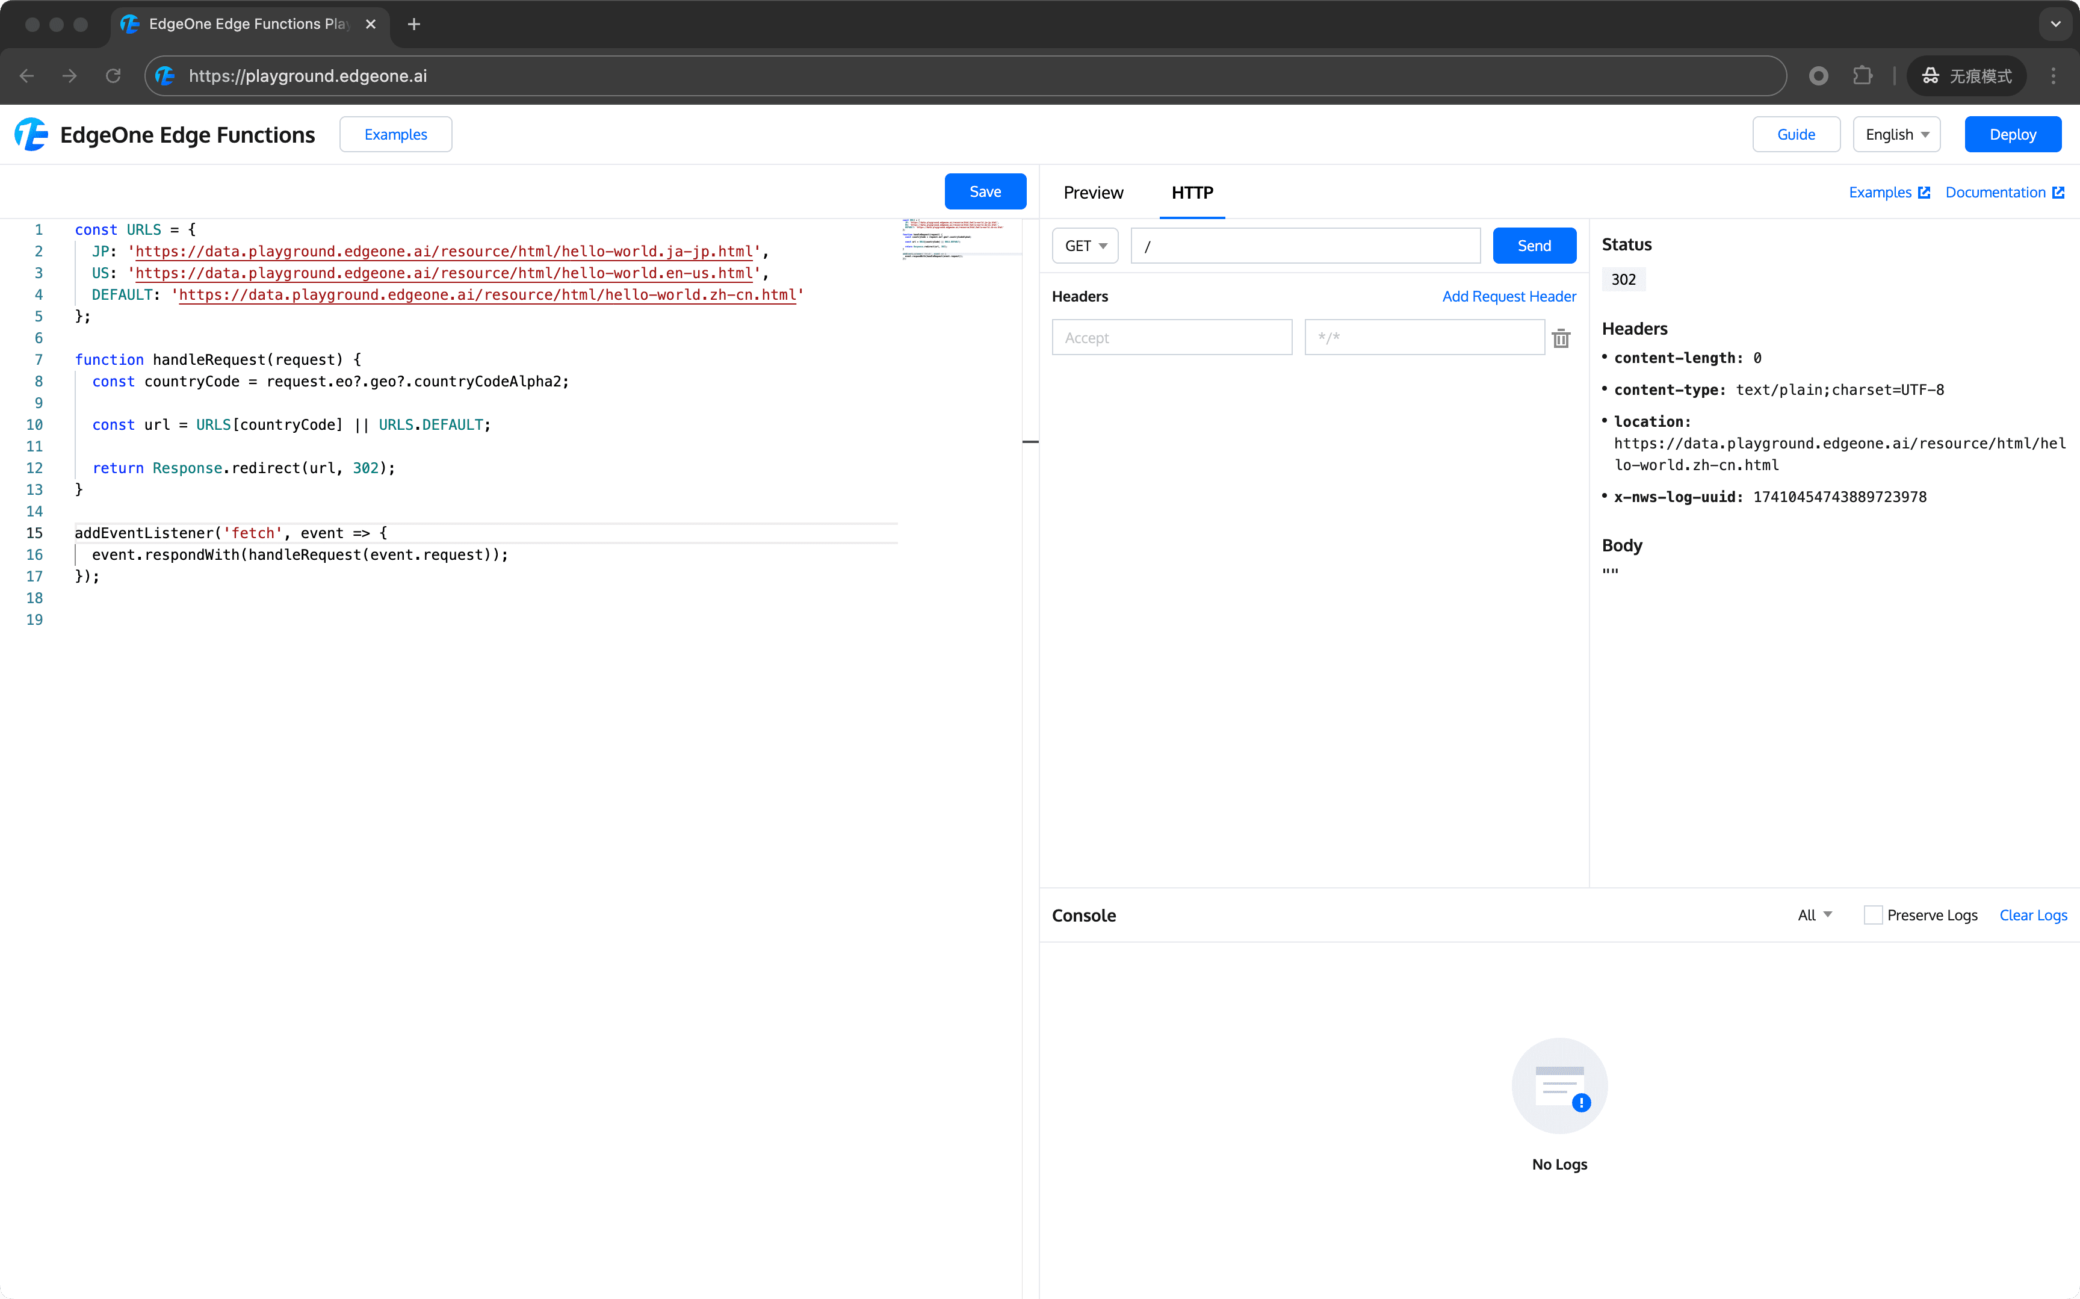The height and width of the screenshot is (1299, 2080).
Task: Click the content-length response header
Action: [x=1688, y=358]
